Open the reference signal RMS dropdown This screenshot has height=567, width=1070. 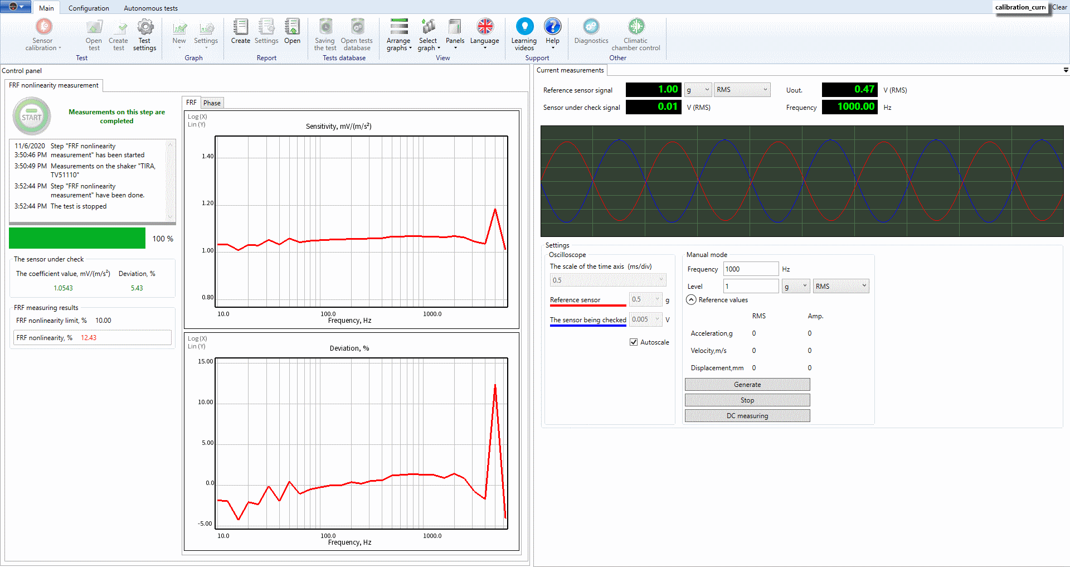click(742, 90)
